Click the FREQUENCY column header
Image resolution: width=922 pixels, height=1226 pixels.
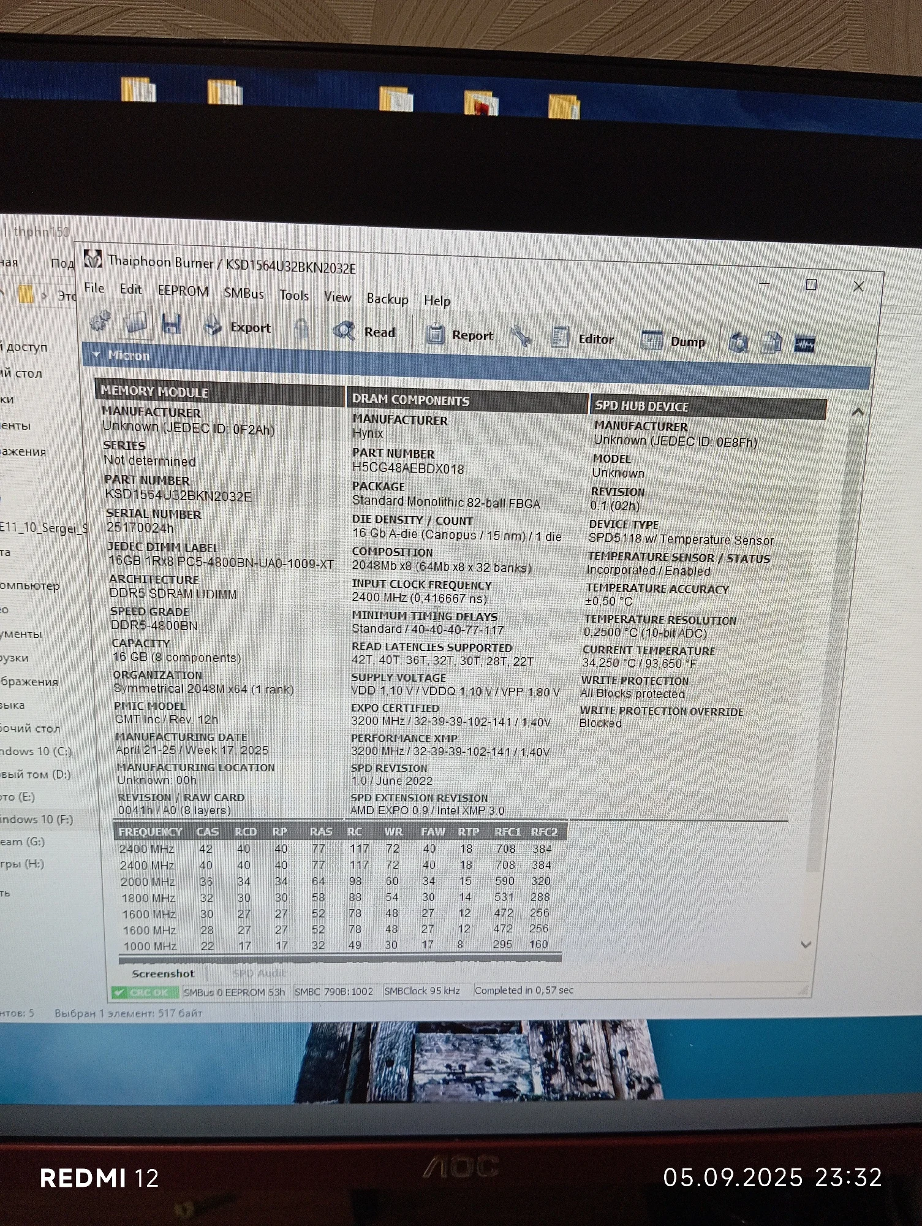[150, 832]
